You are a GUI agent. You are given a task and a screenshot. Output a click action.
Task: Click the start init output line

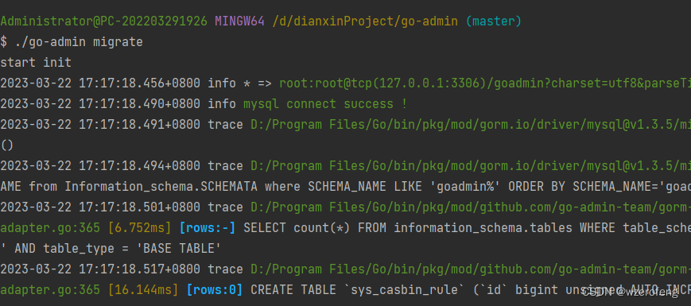pos(36,63)
